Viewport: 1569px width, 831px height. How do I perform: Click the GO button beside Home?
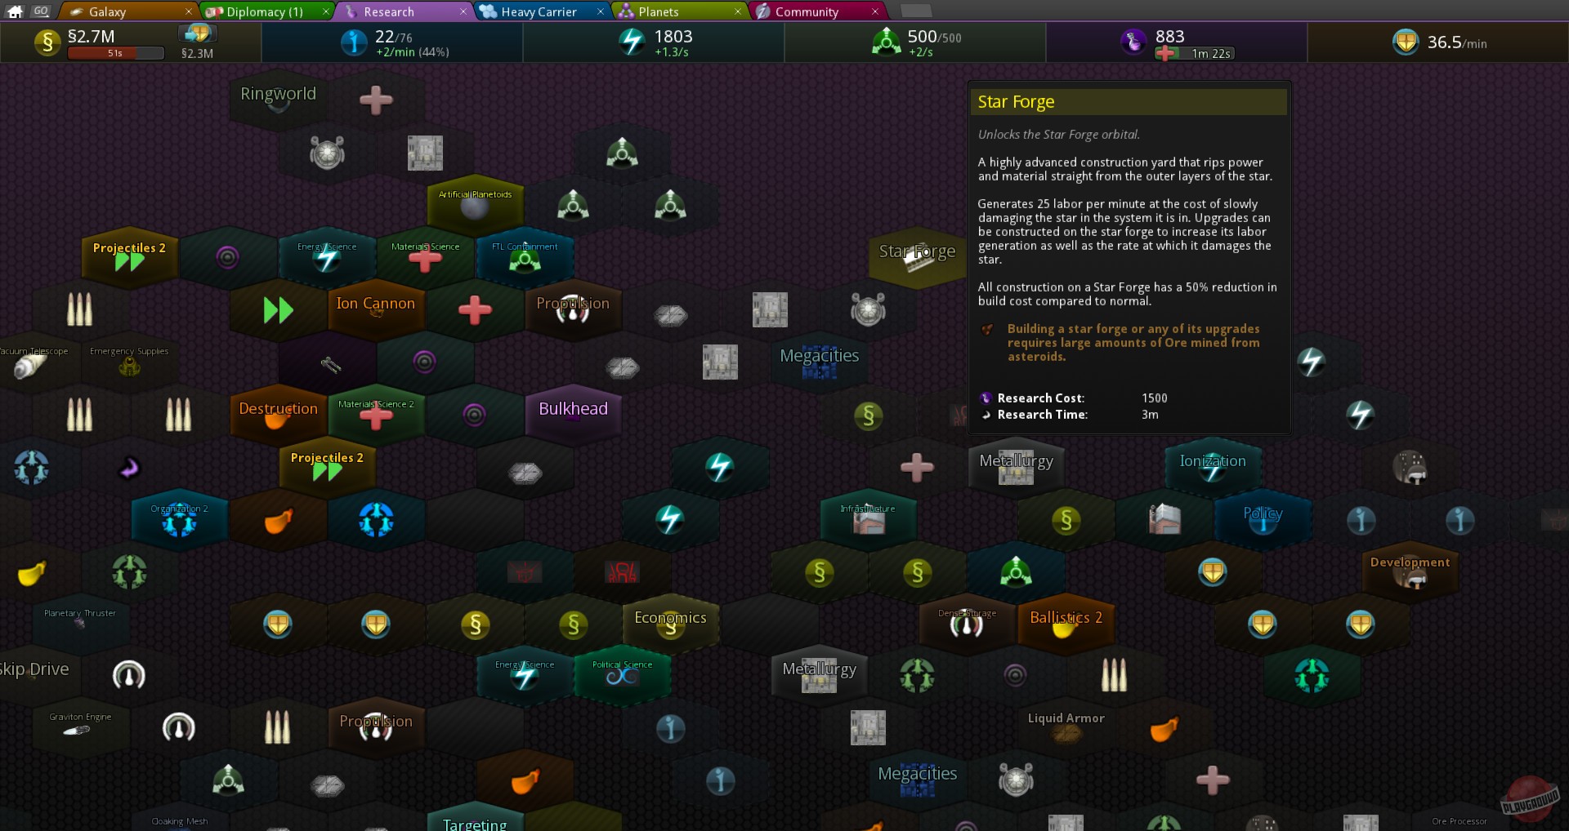41,11
